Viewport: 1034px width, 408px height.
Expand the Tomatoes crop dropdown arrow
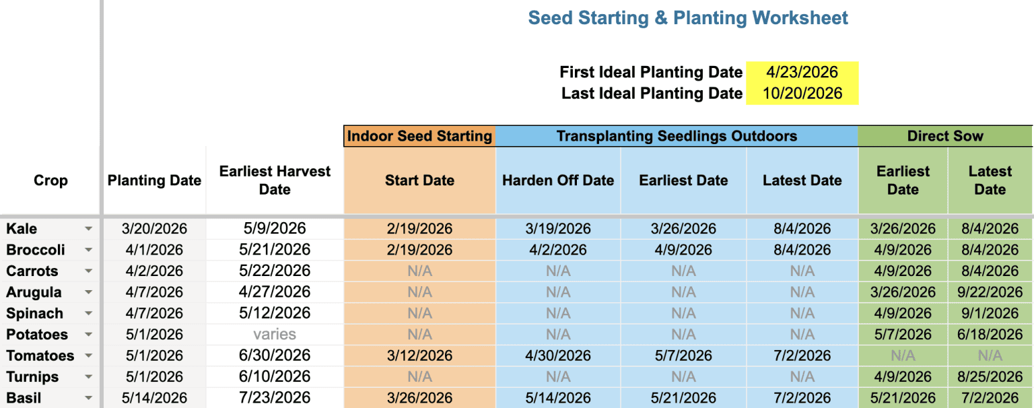tap(88, 356)
